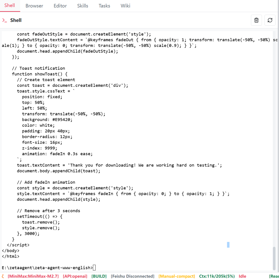Screen dimensions: 279x279
Task: Switch to the Browser tab
Action: point(34,6)
